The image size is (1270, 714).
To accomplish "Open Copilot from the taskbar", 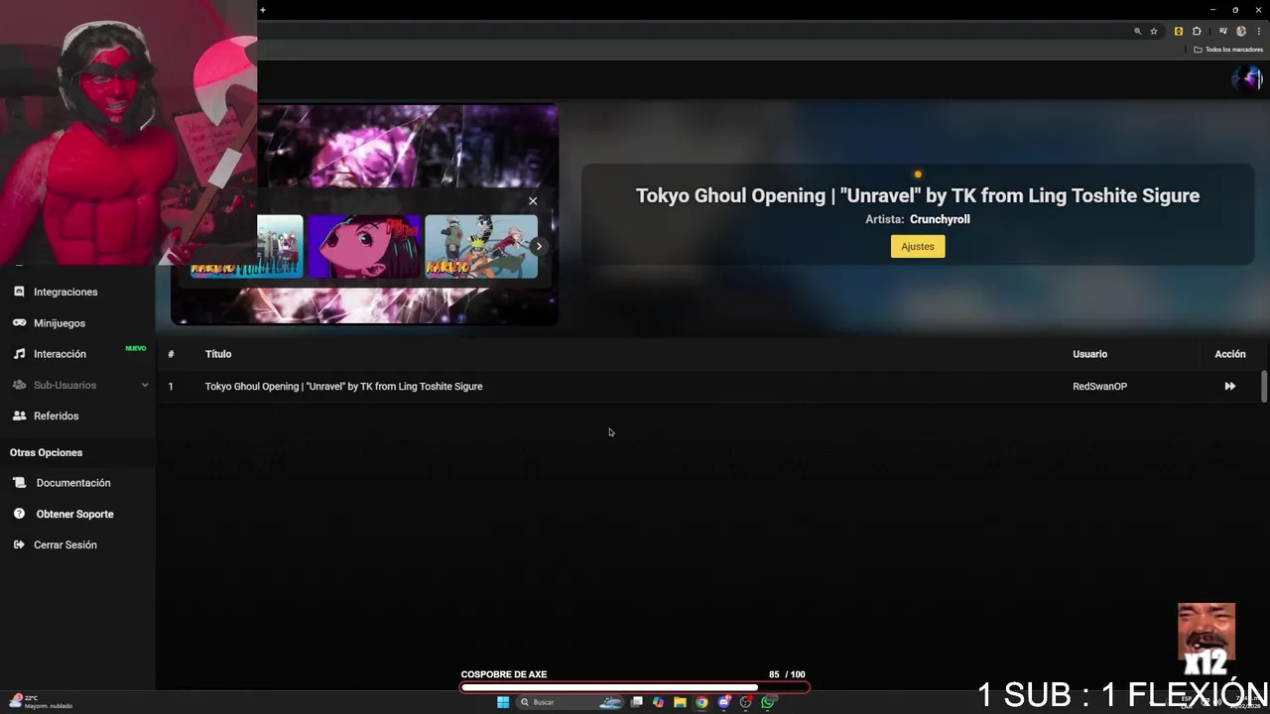I will click(x=658, y=702).
